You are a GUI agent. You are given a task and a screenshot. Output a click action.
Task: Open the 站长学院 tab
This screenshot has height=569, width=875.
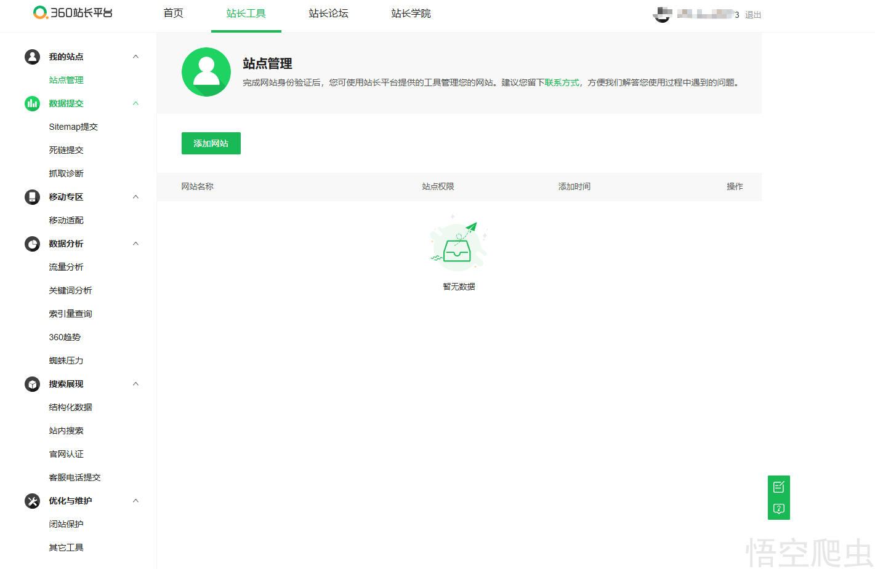(411, 14)
